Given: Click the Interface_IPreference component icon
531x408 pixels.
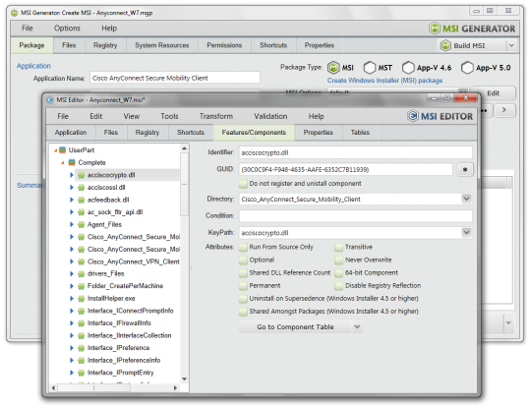Looking at the screenshot, I should [81, 348].
